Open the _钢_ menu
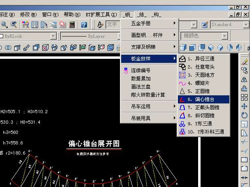The image size is (250, 187). point(127,15)
